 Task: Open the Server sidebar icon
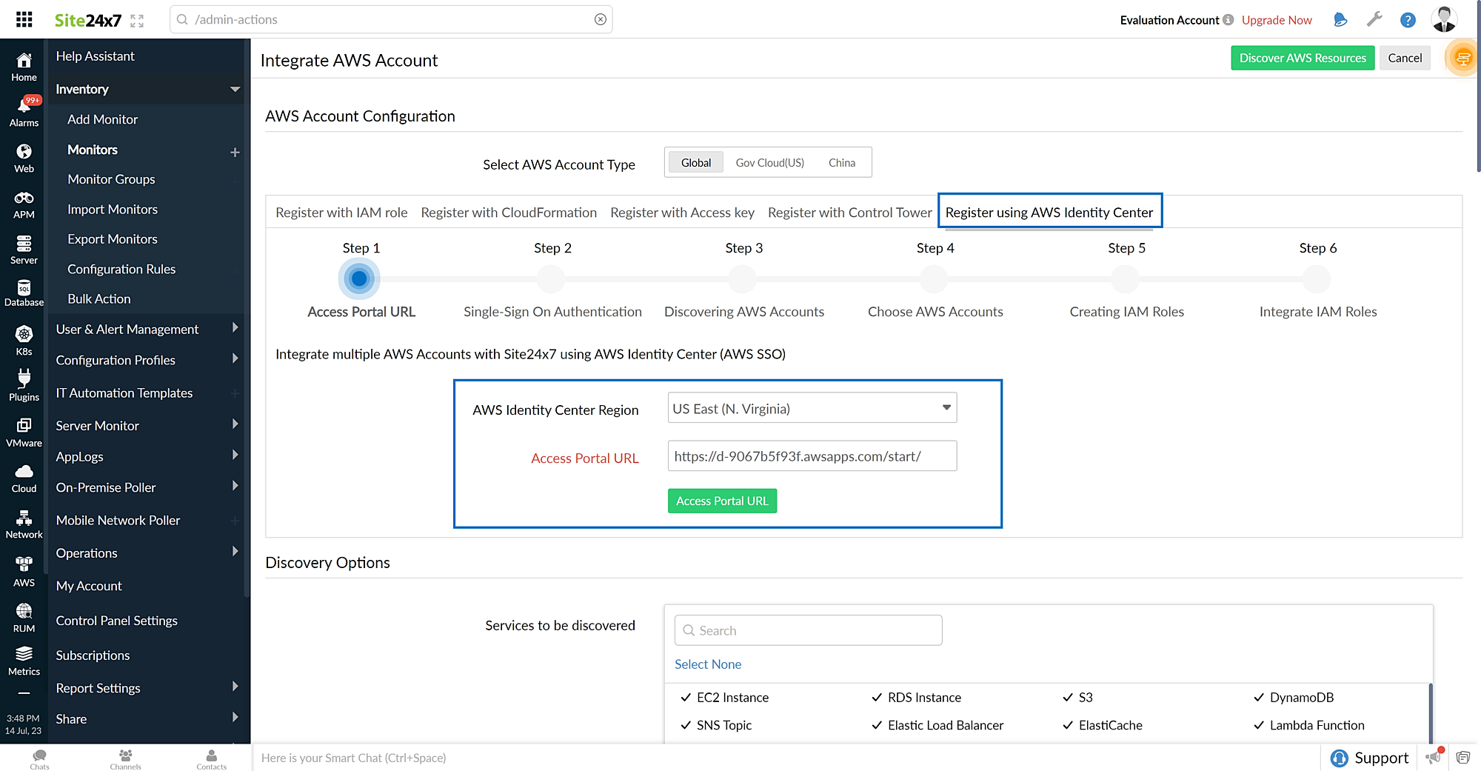(24, 243)
